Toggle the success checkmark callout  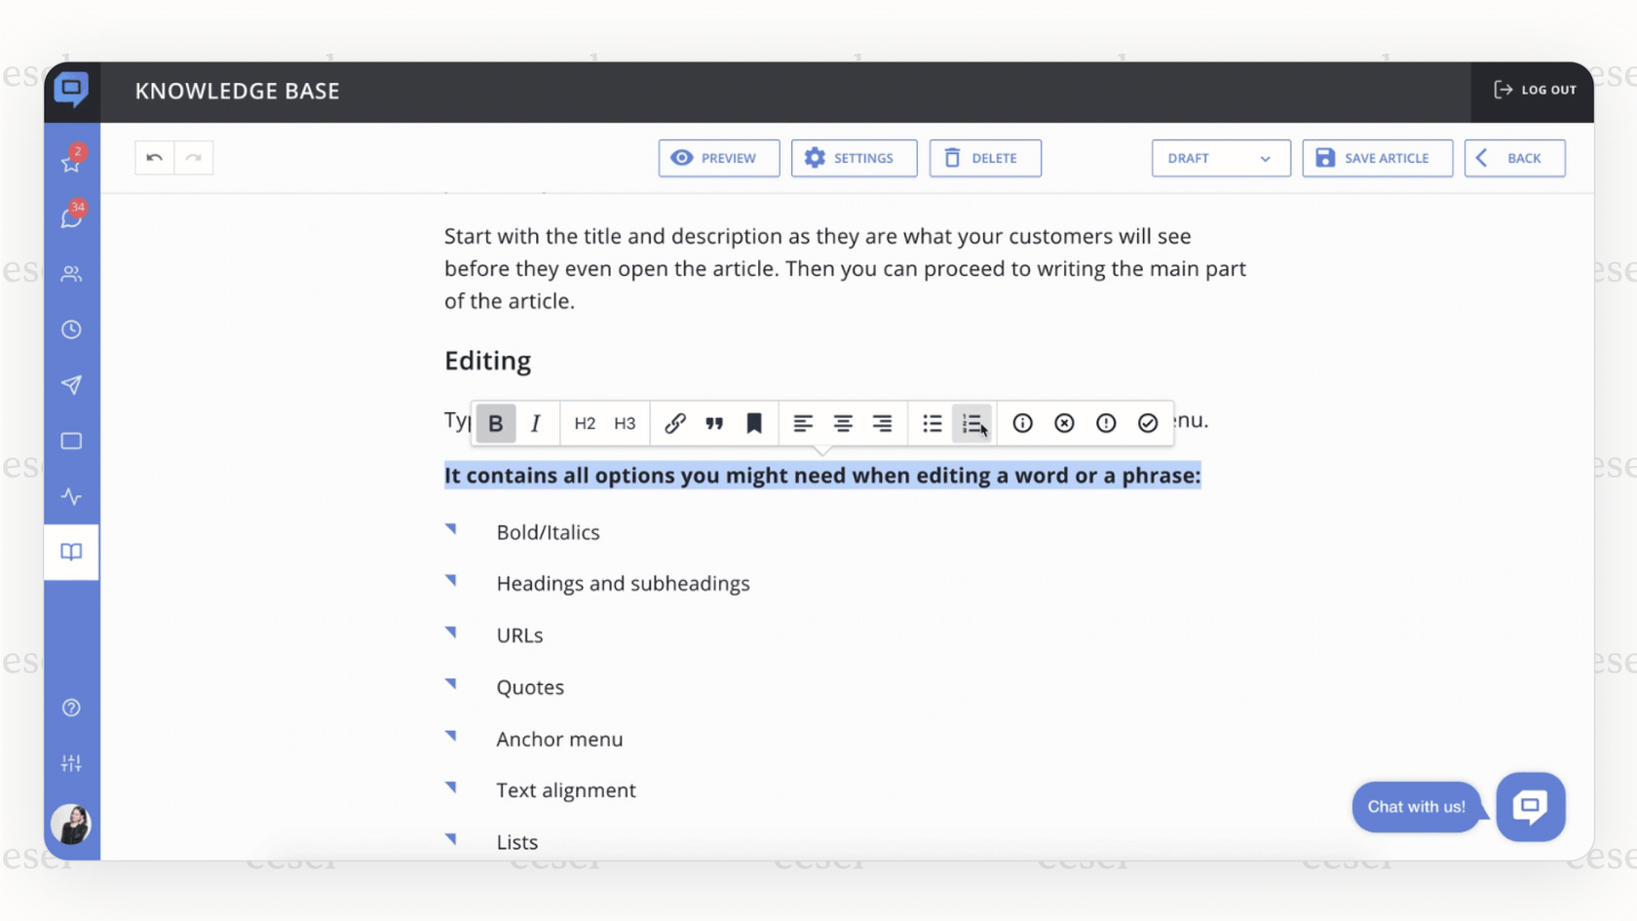click(x=1147, y=423)
